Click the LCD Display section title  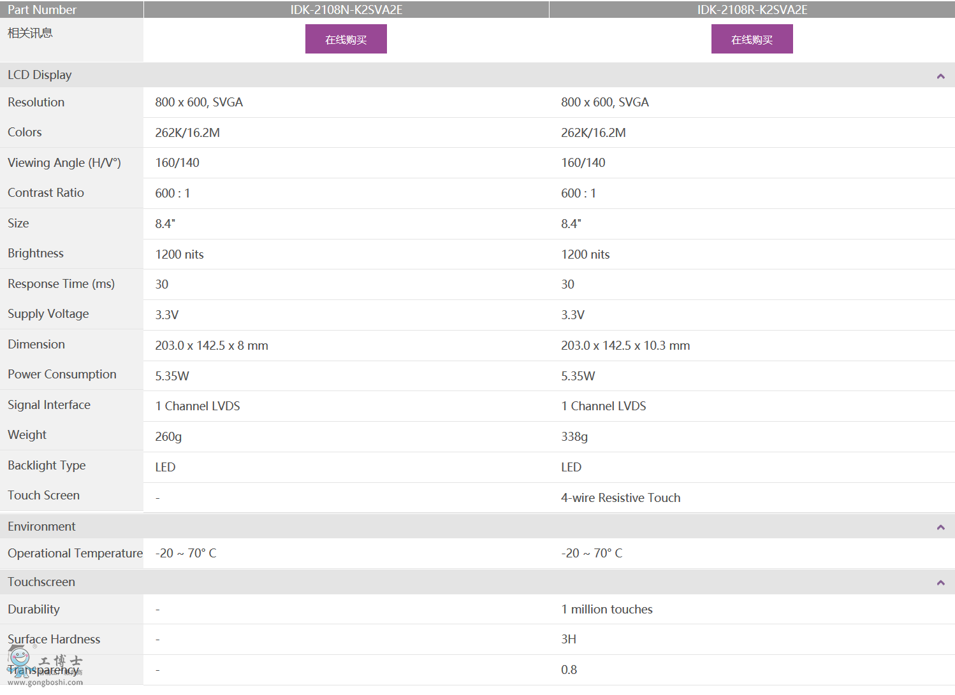[40, 75]
